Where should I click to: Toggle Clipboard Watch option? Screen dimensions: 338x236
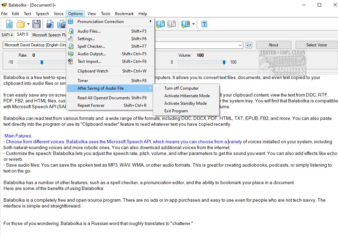[x=110, y=71]
